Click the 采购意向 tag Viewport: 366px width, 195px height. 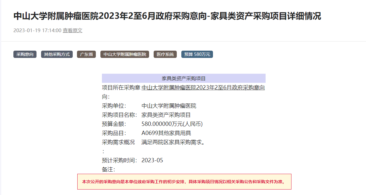click(25, 54)
